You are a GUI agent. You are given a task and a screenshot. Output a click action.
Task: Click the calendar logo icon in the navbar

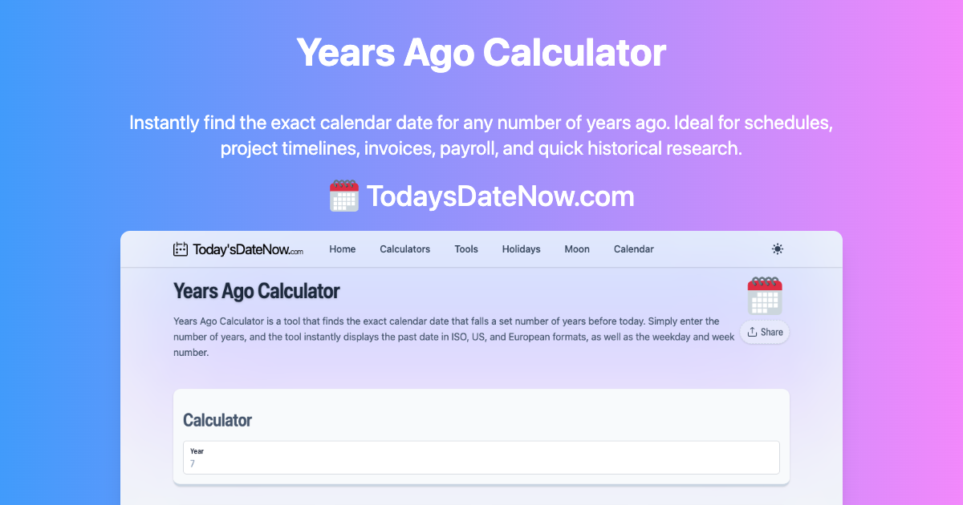pyautogui.click(x=181, y=249)
